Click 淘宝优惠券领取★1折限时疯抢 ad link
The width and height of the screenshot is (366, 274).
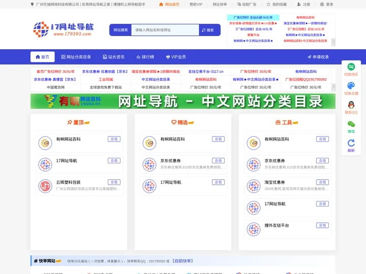[x=156, y=72]
